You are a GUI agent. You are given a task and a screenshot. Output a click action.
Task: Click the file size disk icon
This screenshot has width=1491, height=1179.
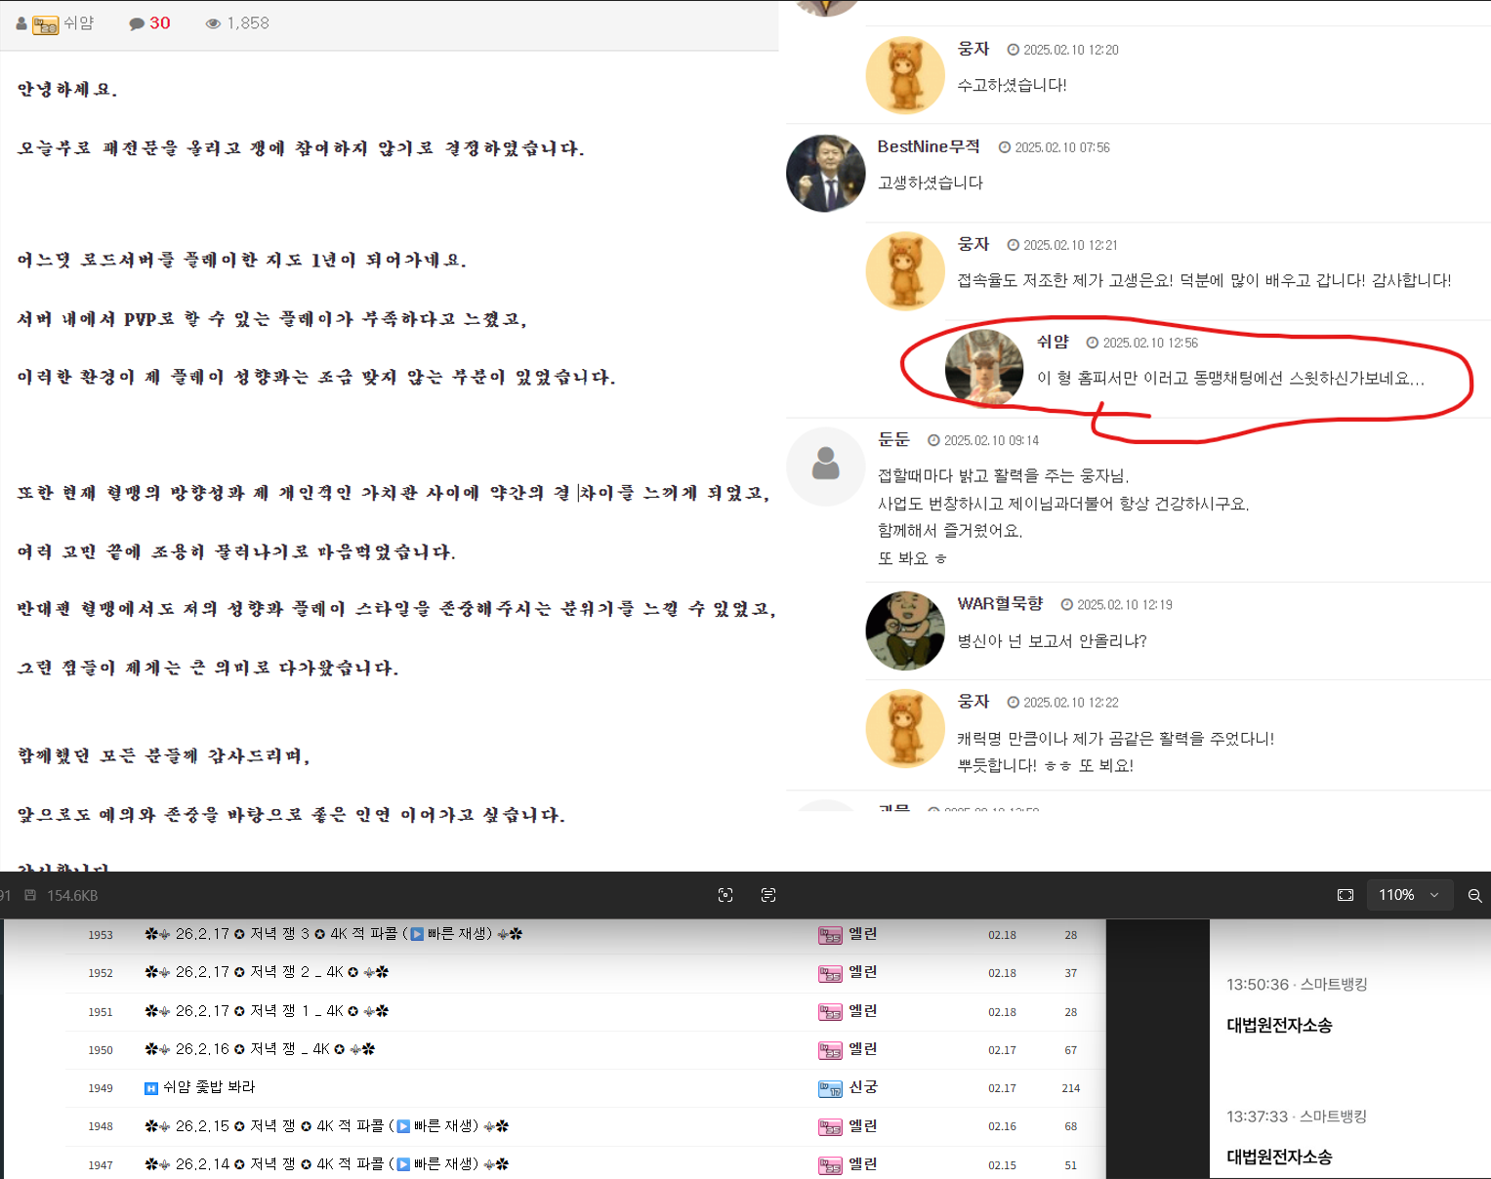30,895
